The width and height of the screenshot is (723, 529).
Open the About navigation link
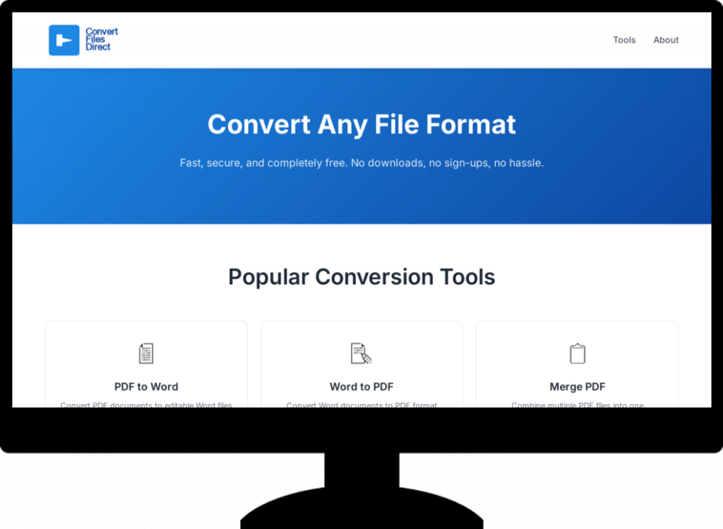(x=666, y=40)
